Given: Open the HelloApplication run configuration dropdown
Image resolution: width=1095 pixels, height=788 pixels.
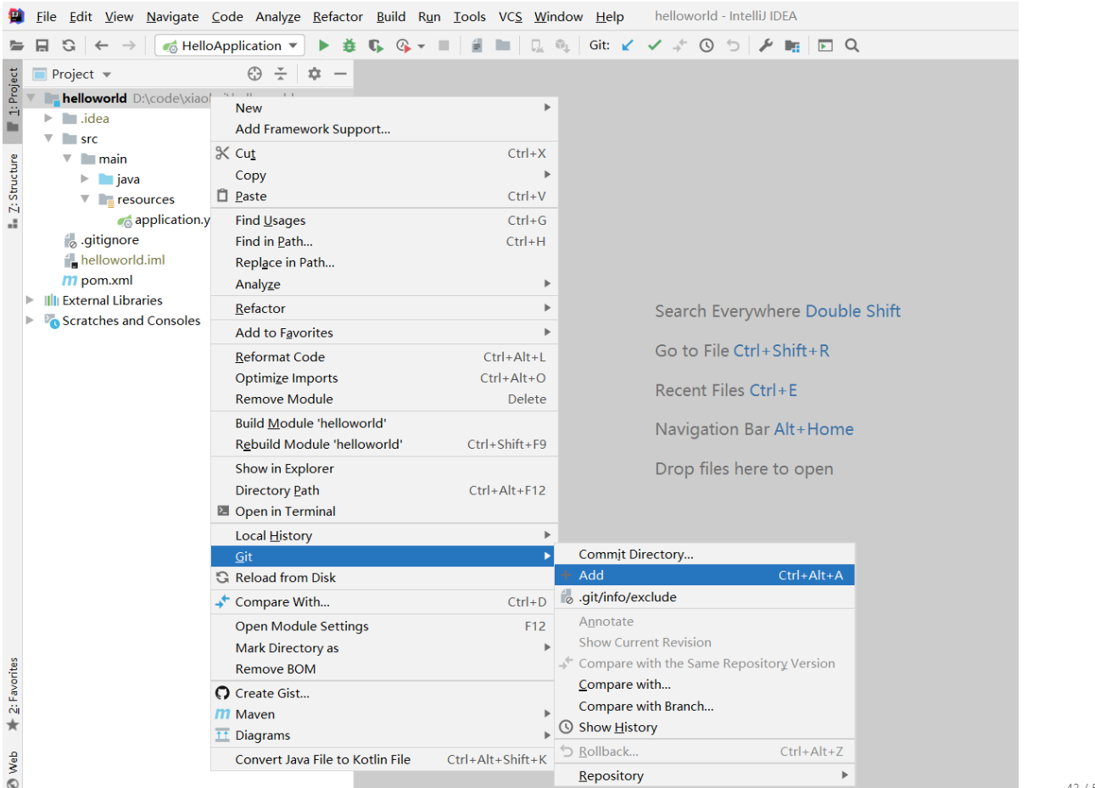Looking at the screenshot, I should point(230,46).
